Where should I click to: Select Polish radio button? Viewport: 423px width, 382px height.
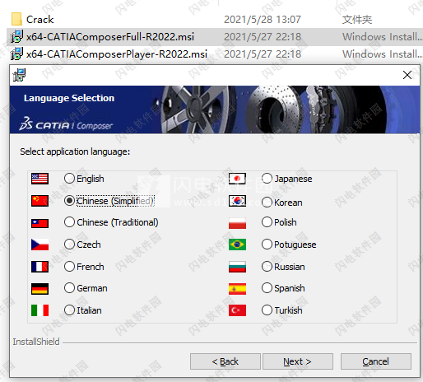tap(267, 222)
